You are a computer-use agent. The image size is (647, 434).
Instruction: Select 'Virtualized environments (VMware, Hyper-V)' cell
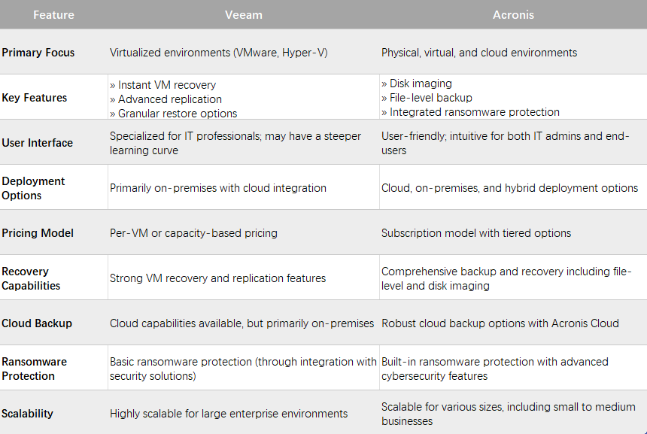pyautogui.click(x=218, y=53)
